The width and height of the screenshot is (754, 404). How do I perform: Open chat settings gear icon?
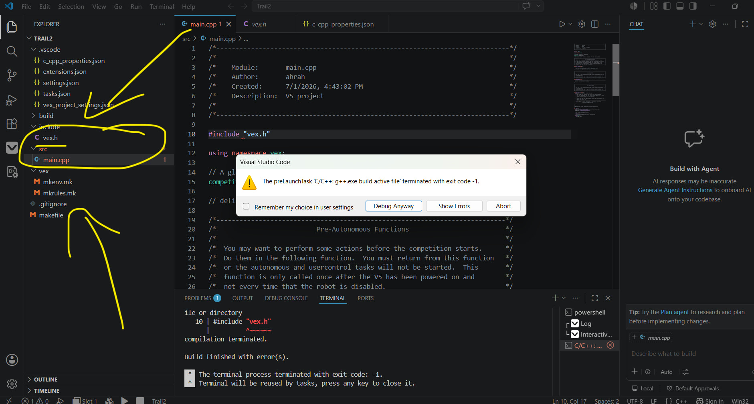(712, 24)
